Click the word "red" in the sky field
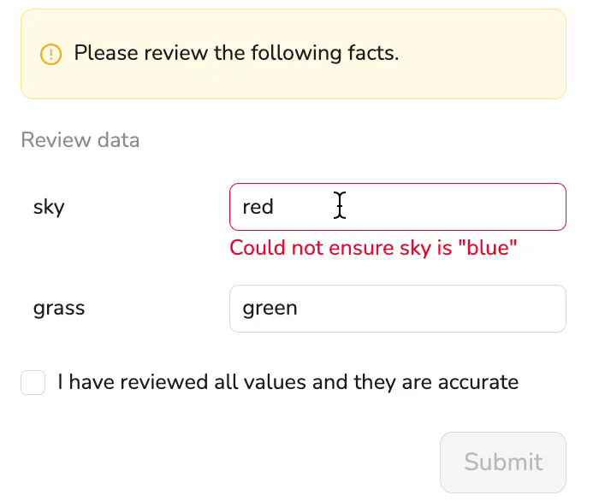599x501 pixels. (258, 207)
